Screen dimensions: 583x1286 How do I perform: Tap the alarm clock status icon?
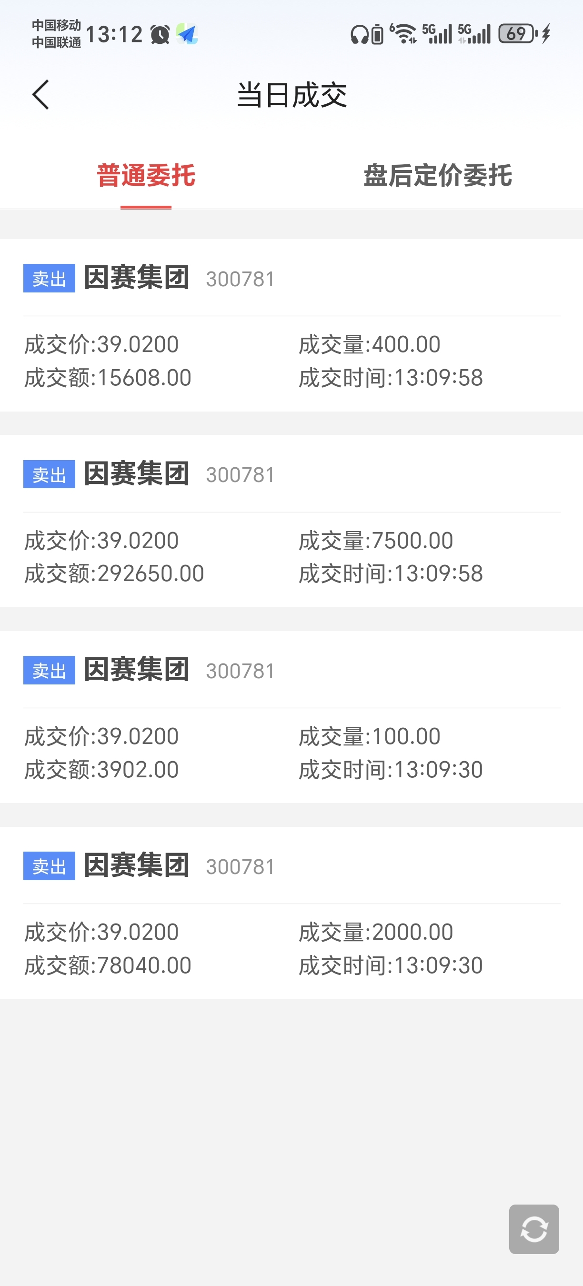[x=160, y=34]
